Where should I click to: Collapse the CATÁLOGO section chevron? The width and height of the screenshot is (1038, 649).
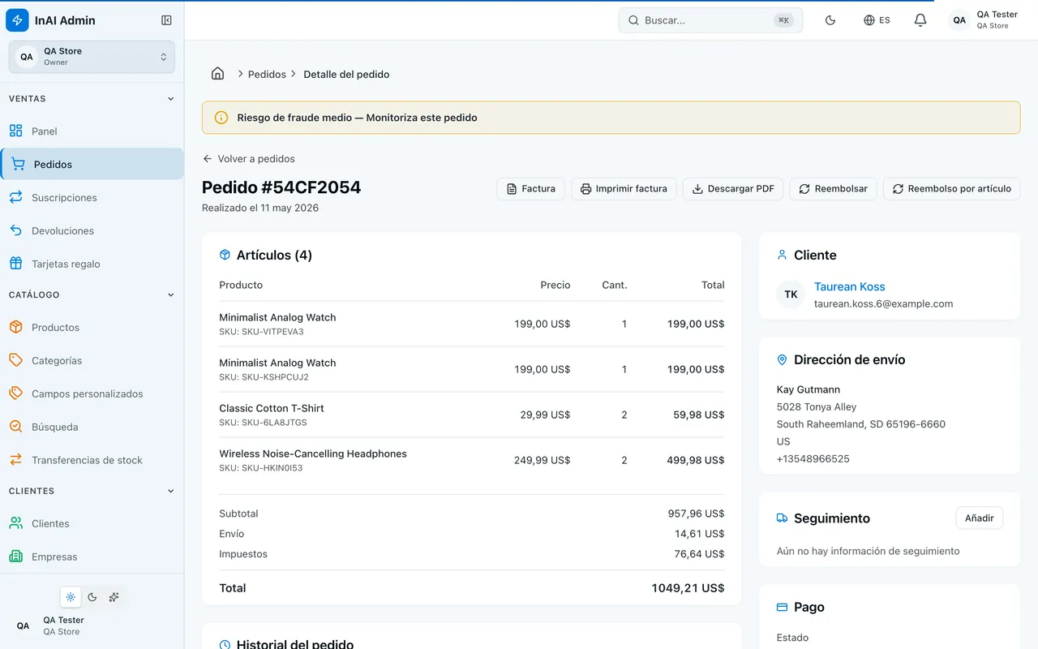tap(170, 295)
